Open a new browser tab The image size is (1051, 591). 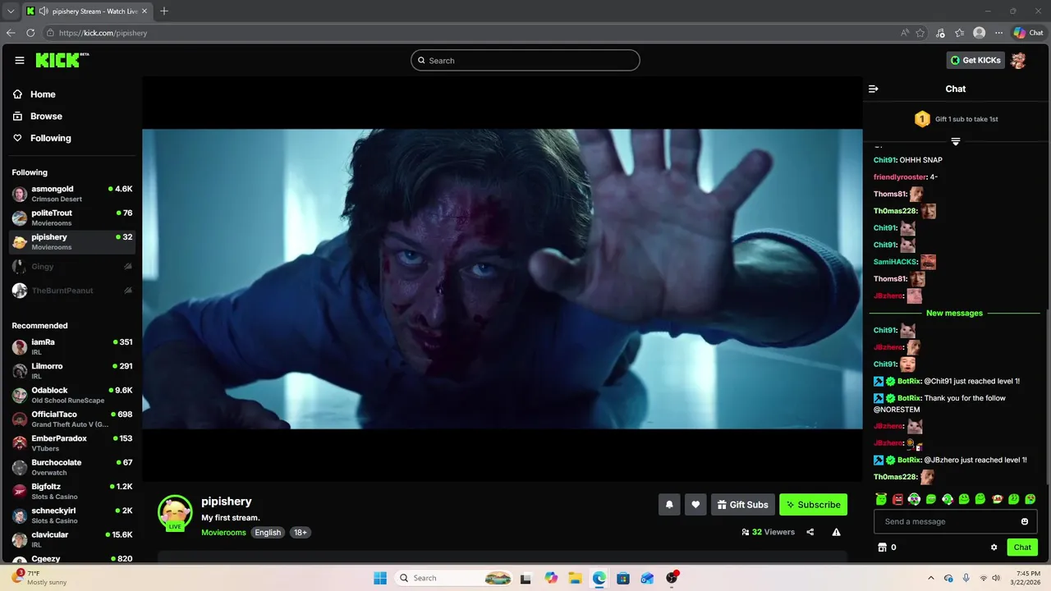click(164, 11)
